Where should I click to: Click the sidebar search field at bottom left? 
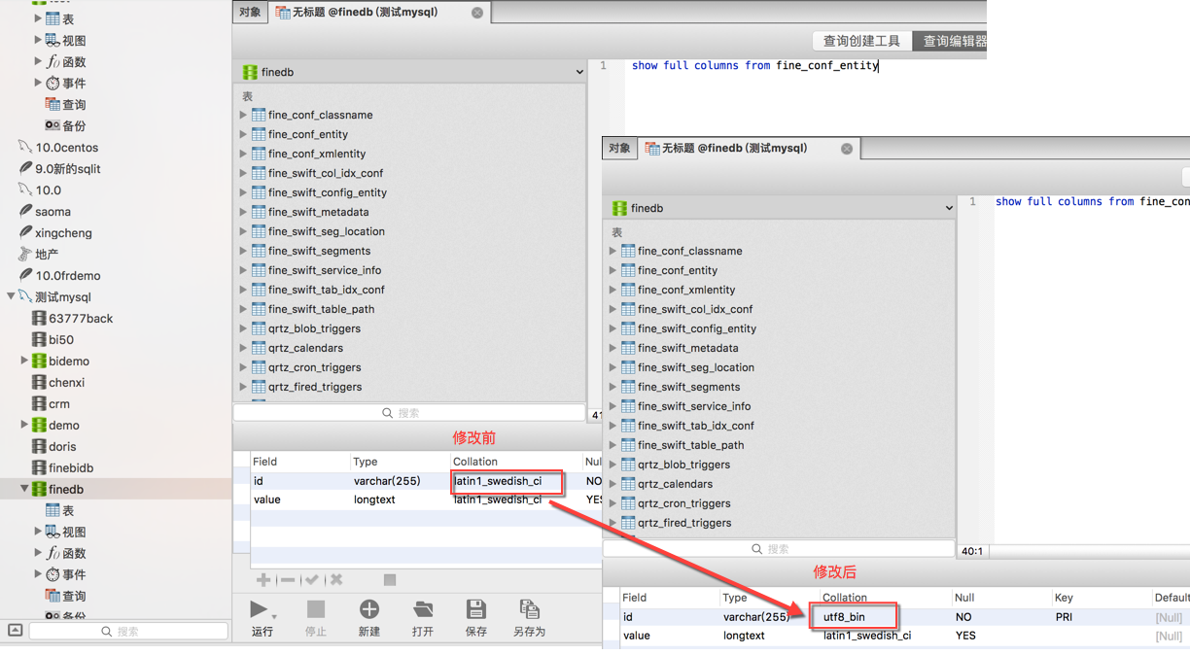click(x=128, y=632)
